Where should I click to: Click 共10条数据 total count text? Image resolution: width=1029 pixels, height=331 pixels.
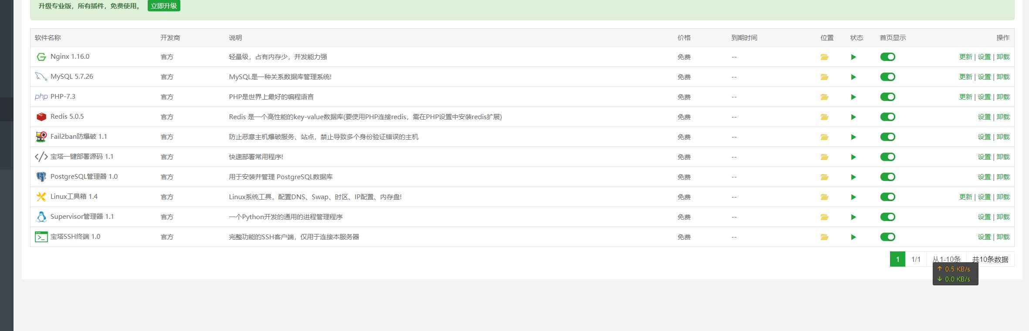click(990, 259)
